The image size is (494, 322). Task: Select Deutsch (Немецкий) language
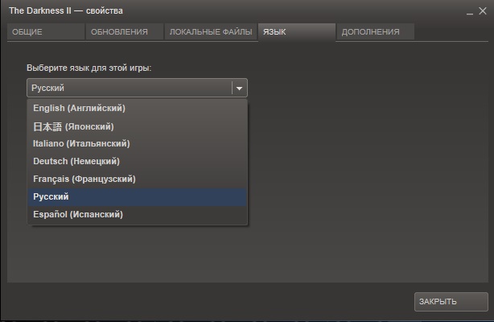pyautogui.click(x=138, y=161)
